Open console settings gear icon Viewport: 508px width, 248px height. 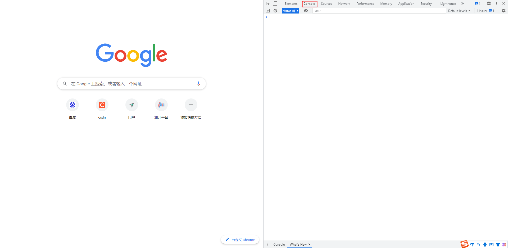point(504,11)
